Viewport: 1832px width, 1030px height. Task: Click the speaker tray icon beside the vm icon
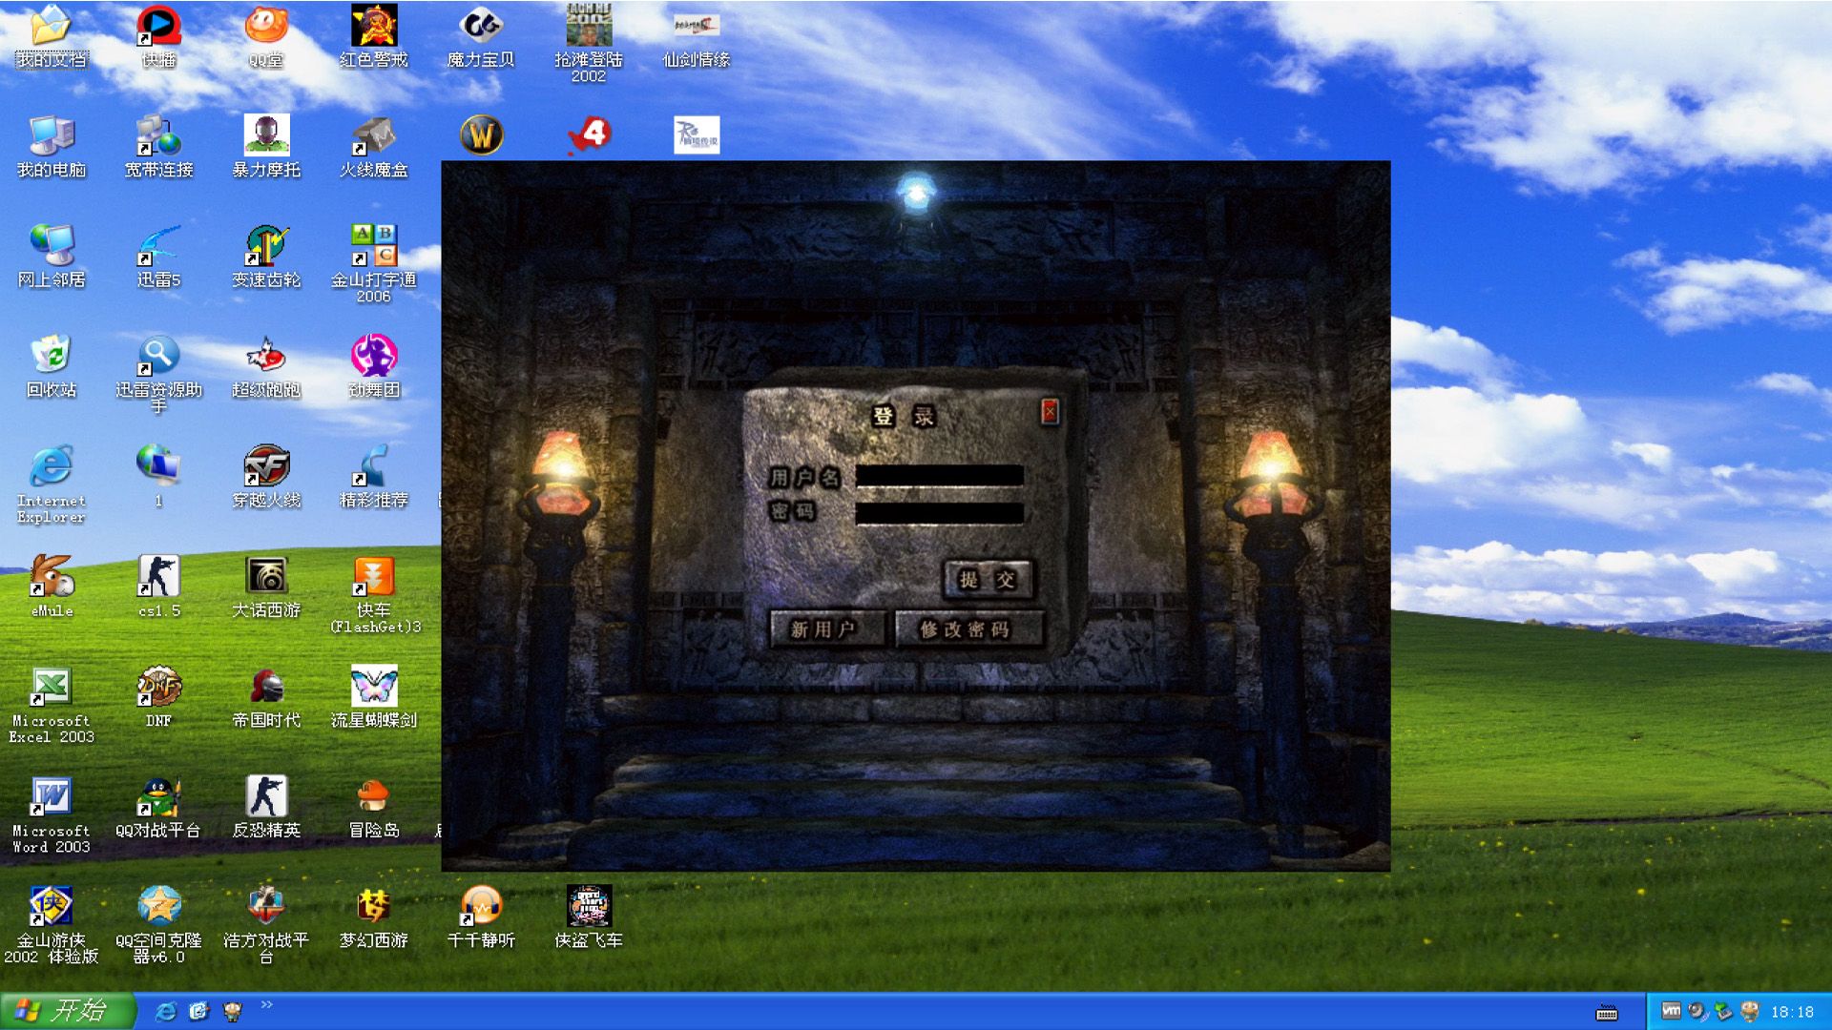pos(1697,1011)
